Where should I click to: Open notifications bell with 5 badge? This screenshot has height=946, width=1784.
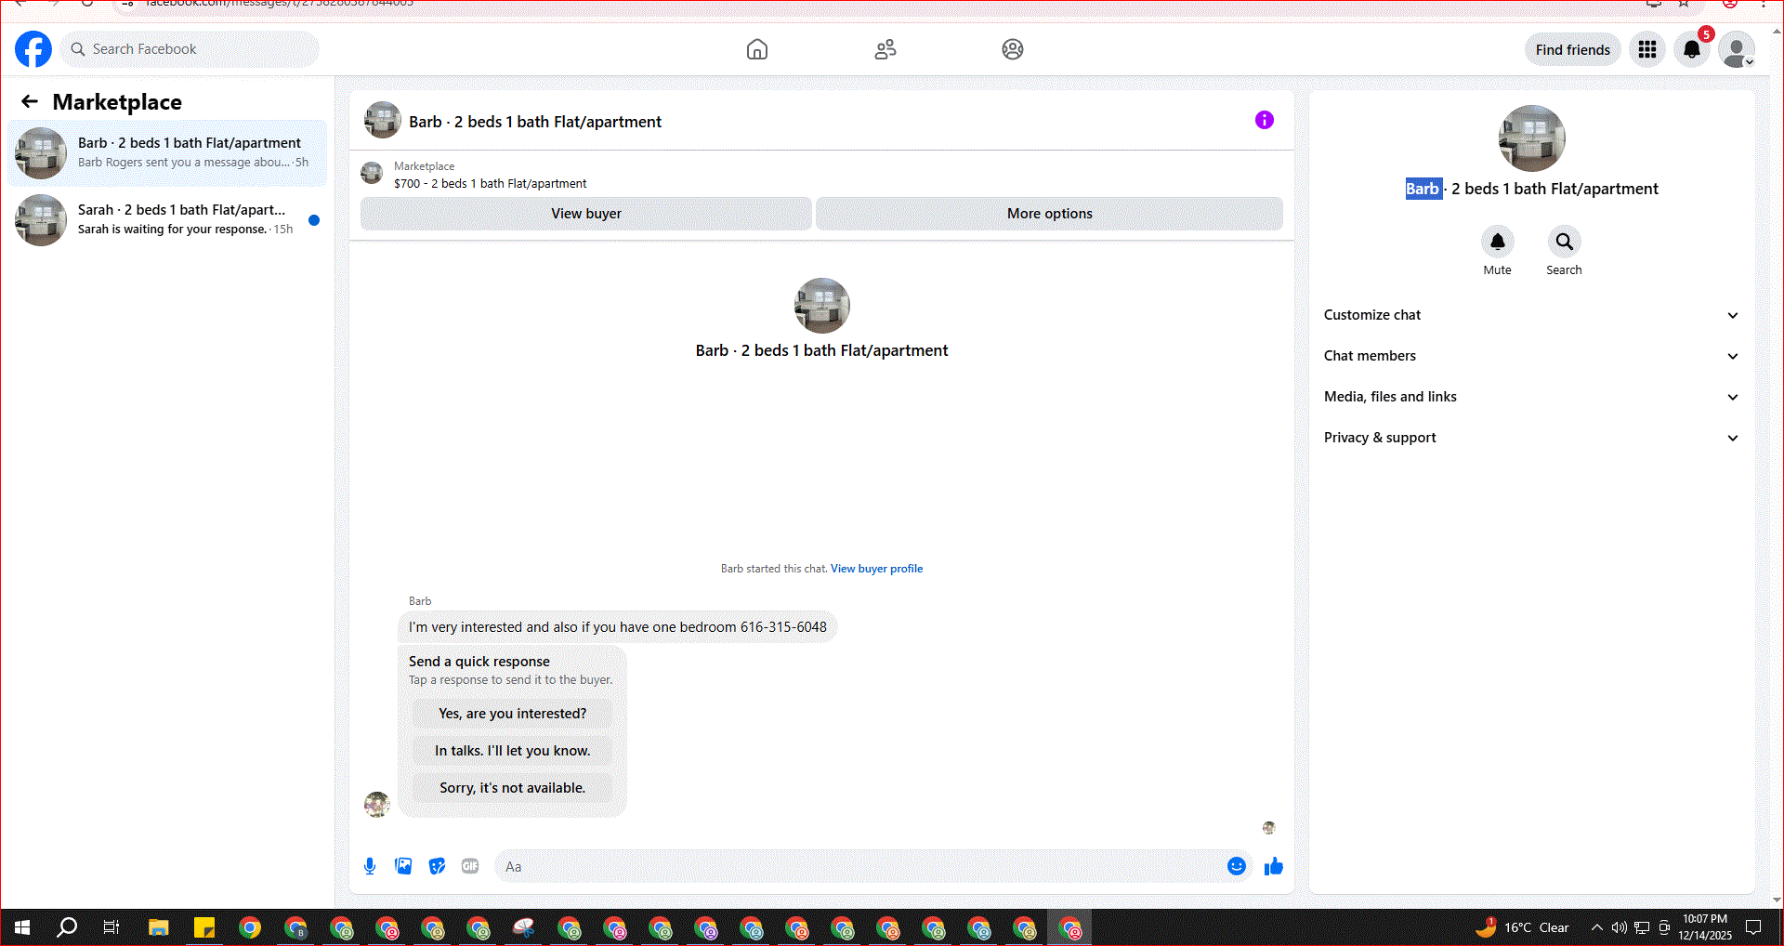click(1692, 49)
